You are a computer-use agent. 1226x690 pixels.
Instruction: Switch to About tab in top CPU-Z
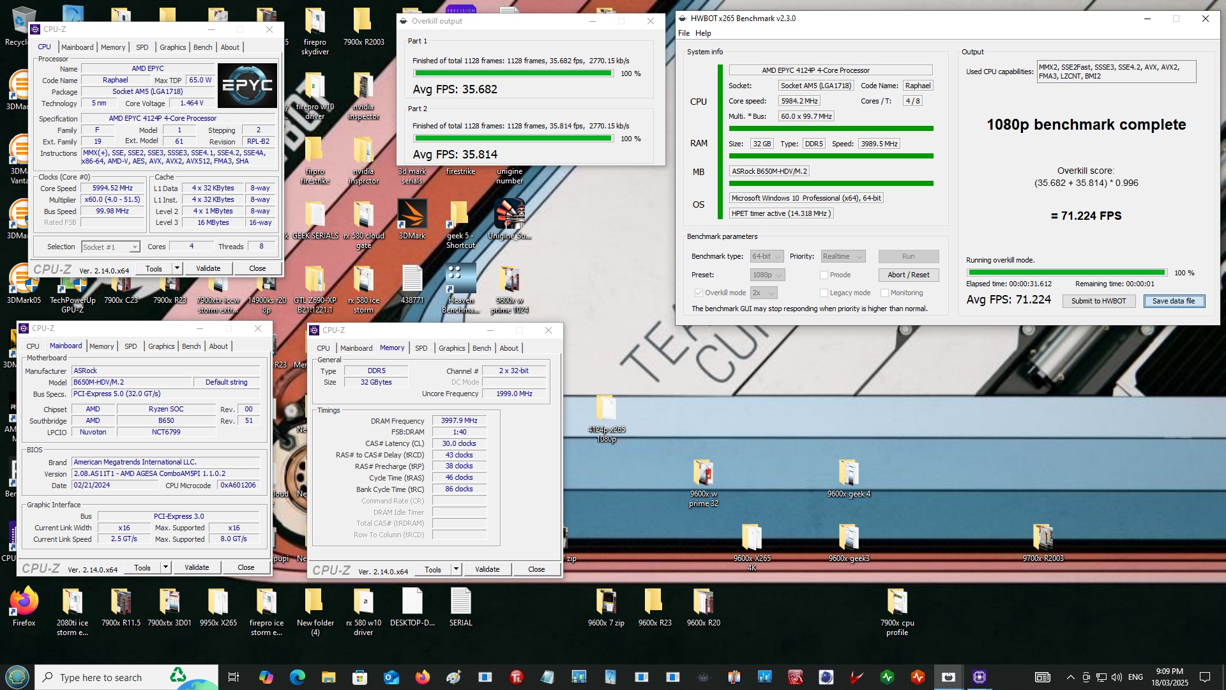[230, 47]
